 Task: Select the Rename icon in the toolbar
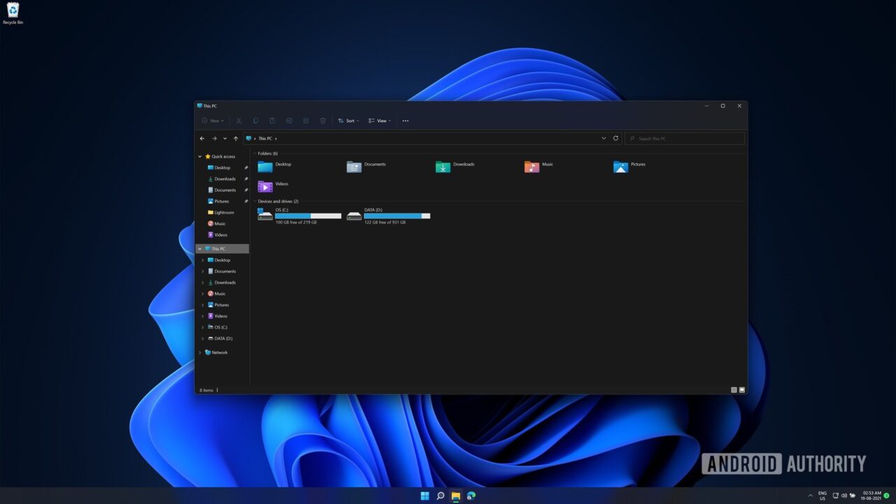289,120
